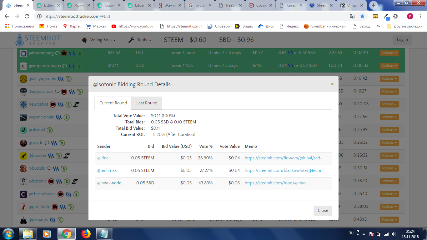Launch Firefox from the taskbar
Image resolution: width=427 pixels, height=240 pixels.
(86, 234)
